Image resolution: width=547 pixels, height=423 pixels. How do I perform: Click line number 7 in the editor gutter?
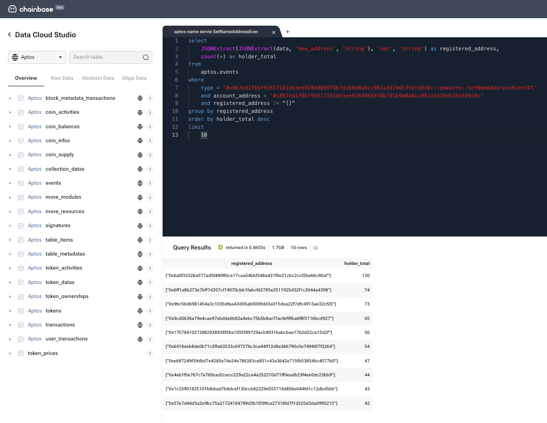pos(177,88)
